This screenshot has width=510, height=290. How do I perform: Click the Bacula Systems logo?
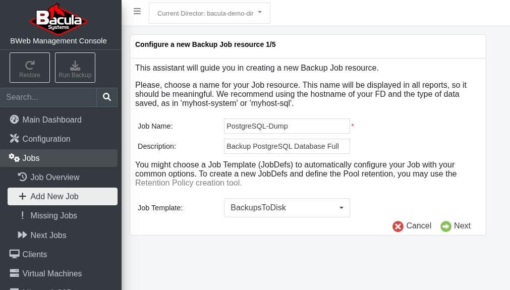(59, 20)
